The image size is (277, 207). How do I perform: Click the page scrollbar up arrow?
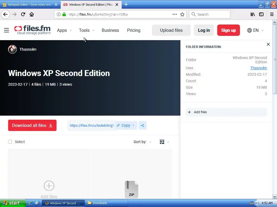(x=275, y=22)
